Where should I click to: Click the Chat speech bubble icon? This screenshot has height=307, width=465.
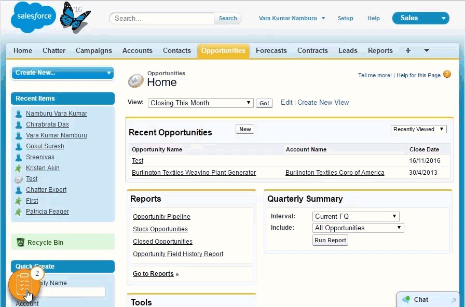pyautogui.click(x=406, y=299)
